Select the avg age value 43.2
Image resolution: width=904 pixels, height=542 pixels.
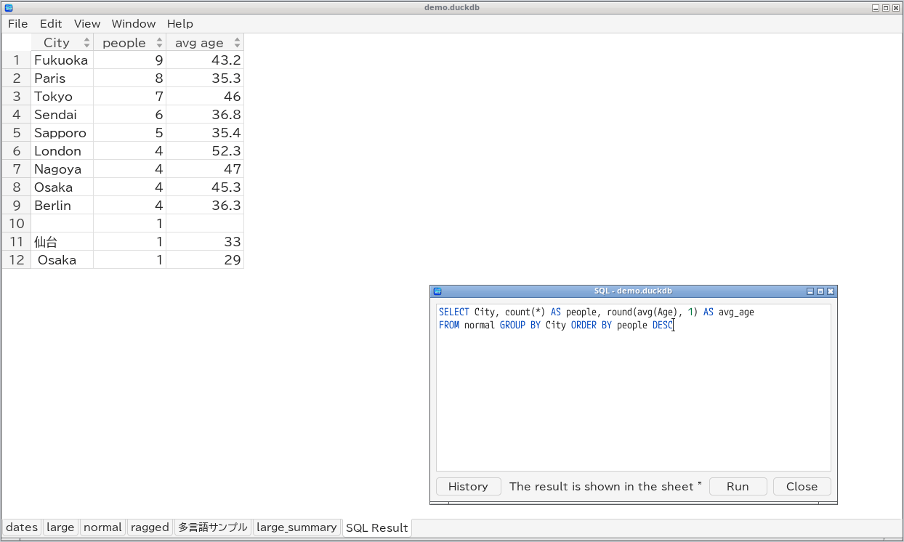tap(205, 60)
